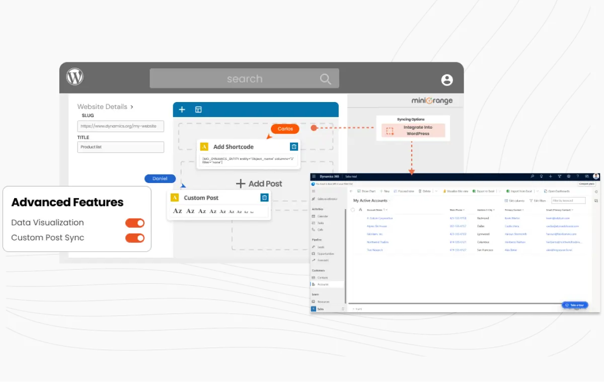Open Resources in Dynamics sidebar
This screenshot has width=604, height=382.
pyautogui.click(x=321, y=302)
